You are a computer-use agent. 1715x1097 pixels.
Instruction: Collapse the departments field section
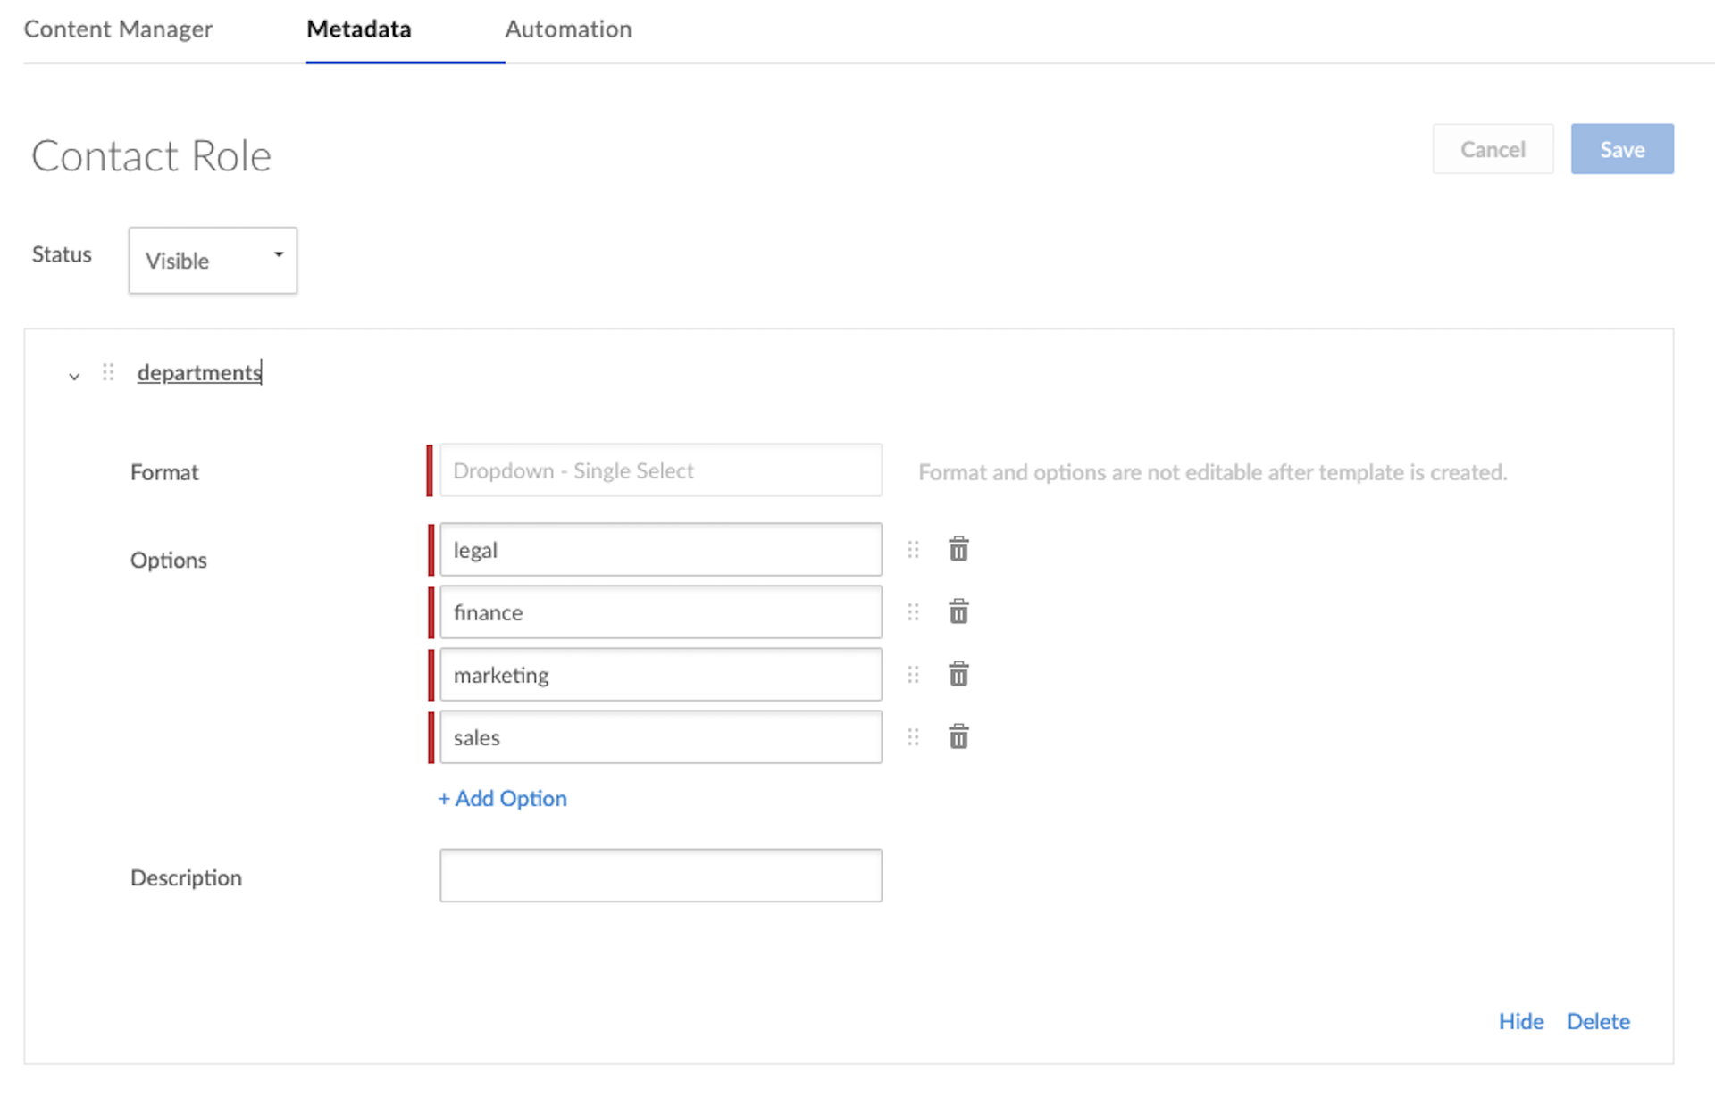tap(74, 376)
